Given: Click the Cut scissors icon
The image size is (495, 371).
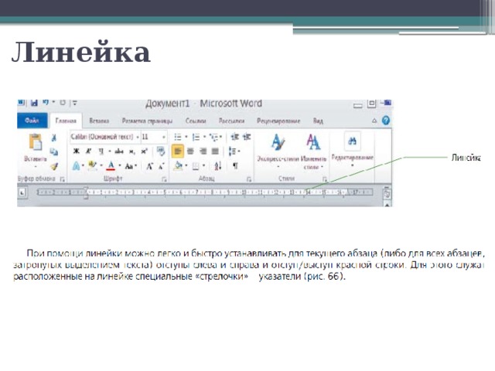Looking at the screenshot, I should click(54, 138).
